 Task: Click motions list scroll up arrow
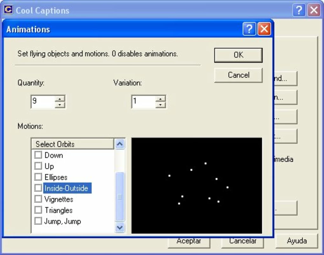[x=120, y=144]
